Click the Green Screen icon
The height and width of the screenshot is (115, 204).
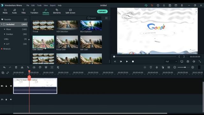(46, 67)
